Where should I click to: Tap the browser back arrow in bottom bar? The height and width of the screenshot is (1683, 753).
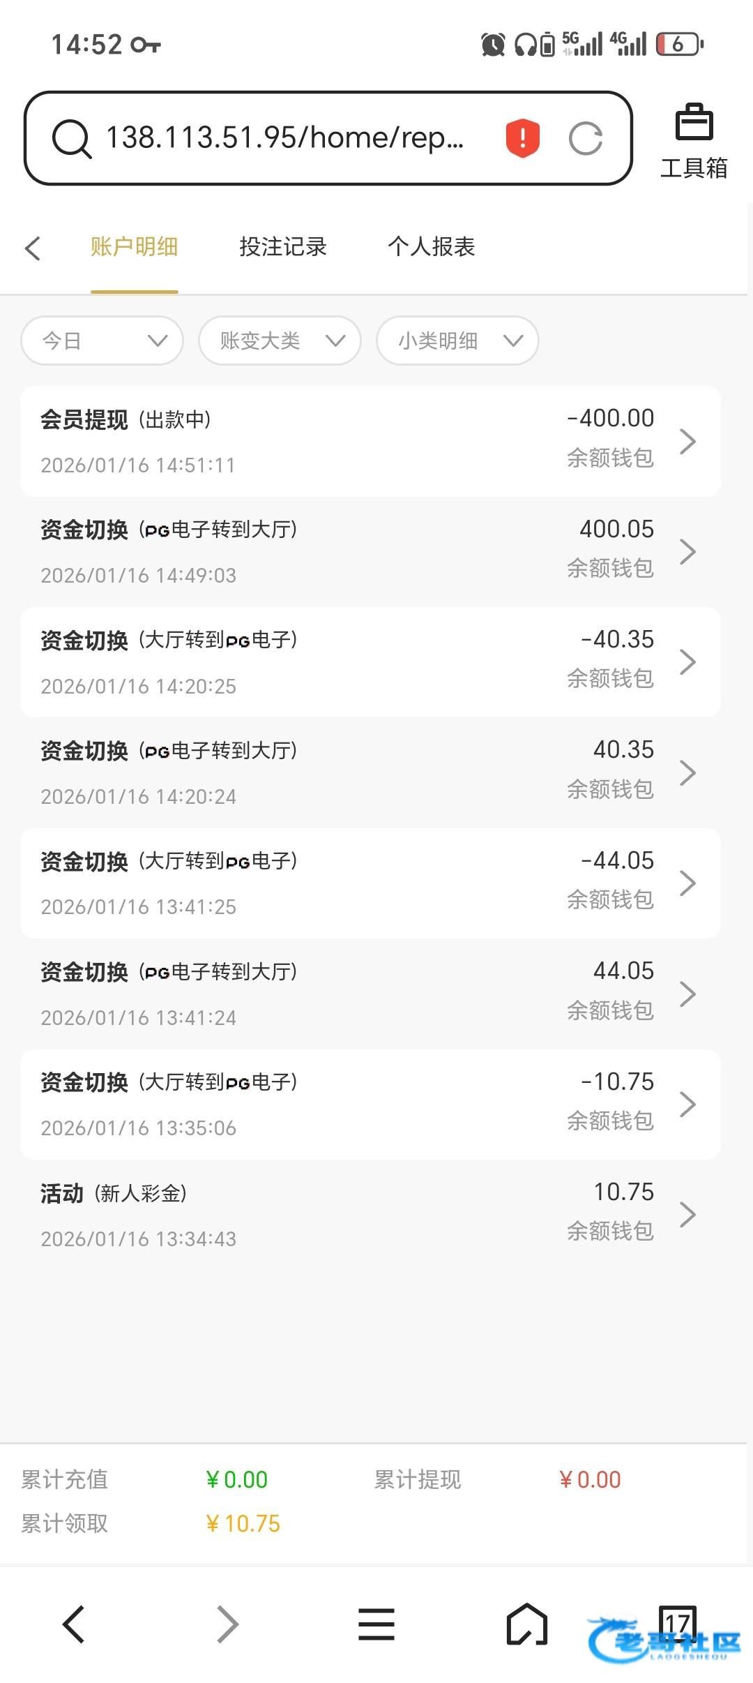[x=74, y=1624]
